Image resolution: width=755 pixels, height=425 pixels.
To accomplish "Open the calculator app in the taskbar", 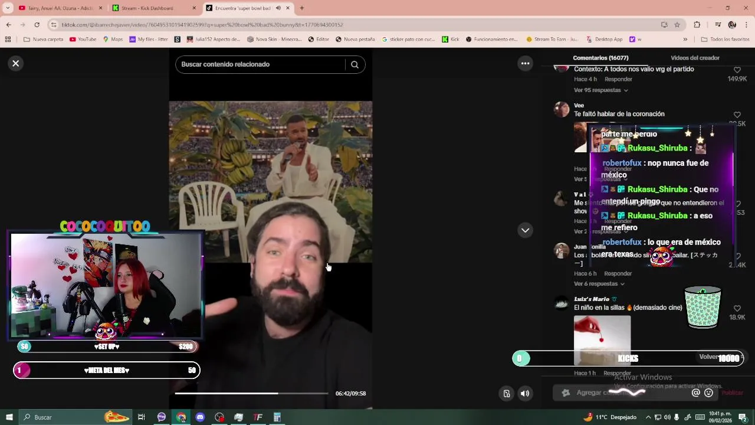I will pos(277,417).
